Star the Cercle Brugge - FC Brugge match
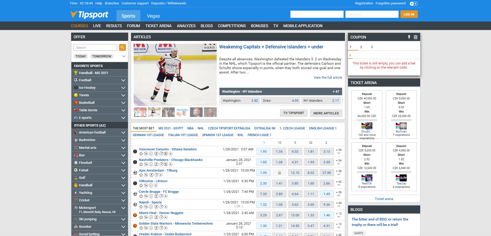 click(x=141, y=196)
